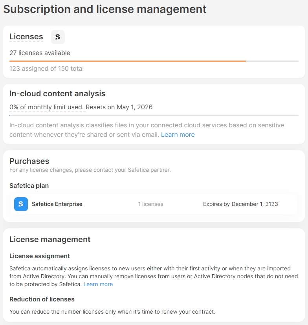Click "123 assigned of 150 total" label
The image size is (308, 325).
(x=46, y=68)
